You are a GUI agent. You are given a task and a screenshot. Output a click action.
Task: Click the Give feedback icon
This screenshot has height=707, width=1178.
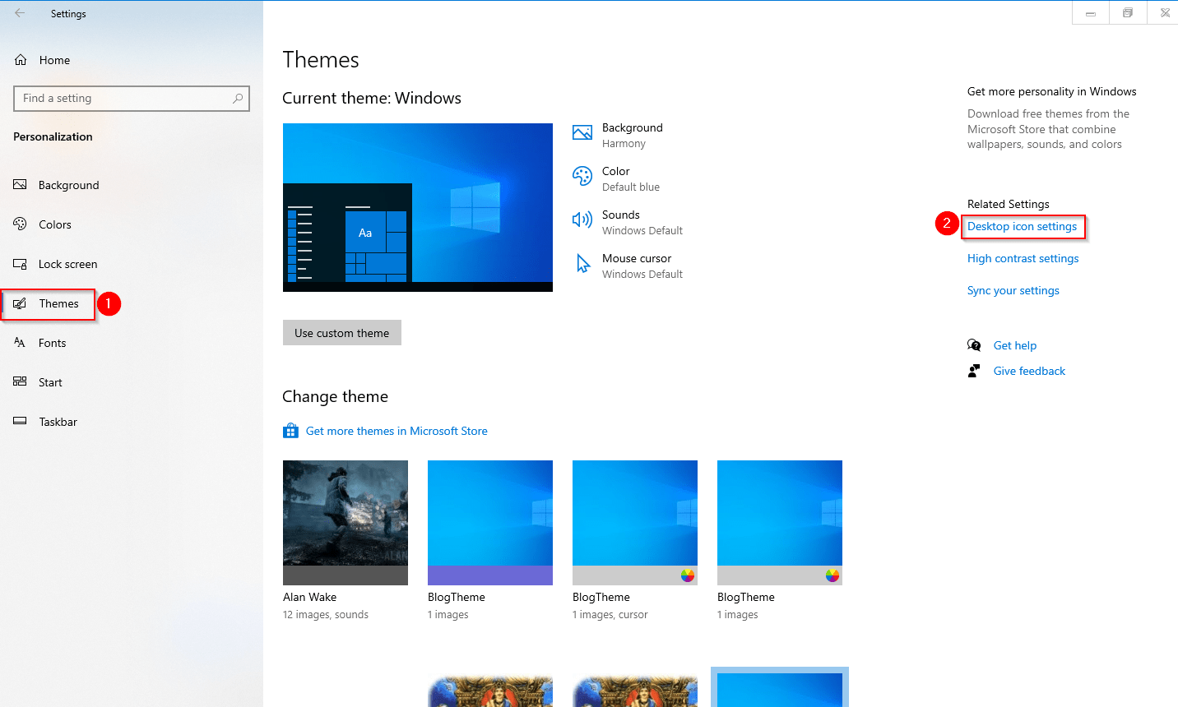point(973,370)
